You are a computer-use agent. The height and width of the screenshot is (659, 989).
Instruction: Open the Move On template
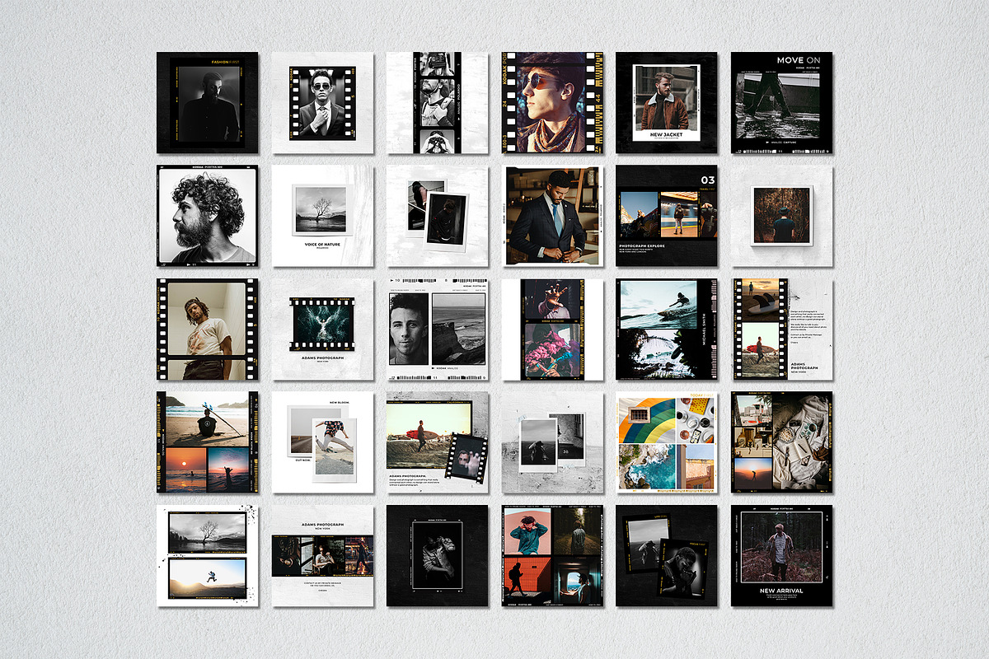point(781,103)
